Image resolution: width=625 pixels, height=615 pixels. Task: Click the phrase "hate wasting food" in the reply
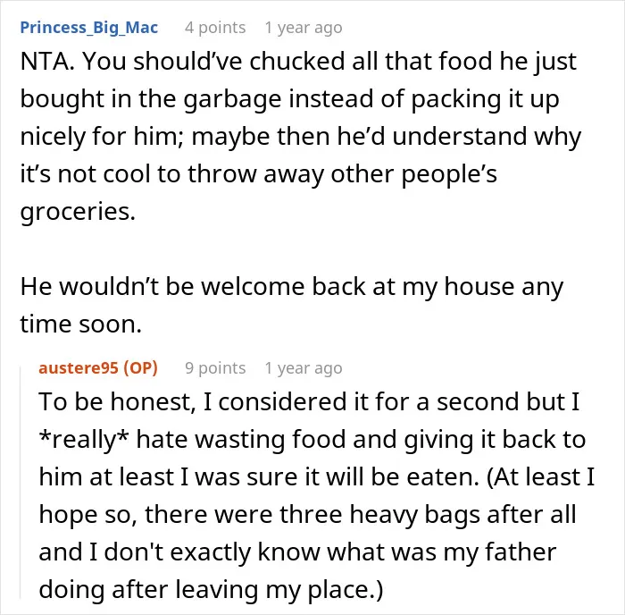coord(242,439)
